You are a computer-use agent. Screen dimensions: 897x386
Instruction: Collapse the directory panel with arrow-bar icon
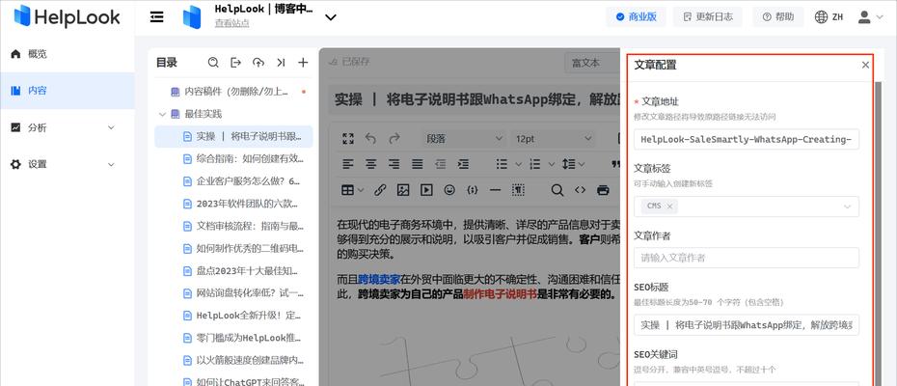click(281, 63)
